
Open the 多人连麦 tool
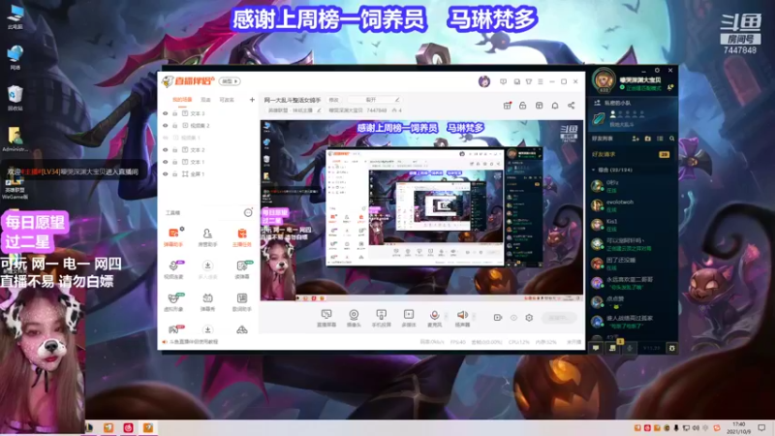pyautogui.click(x=207, y=269)
